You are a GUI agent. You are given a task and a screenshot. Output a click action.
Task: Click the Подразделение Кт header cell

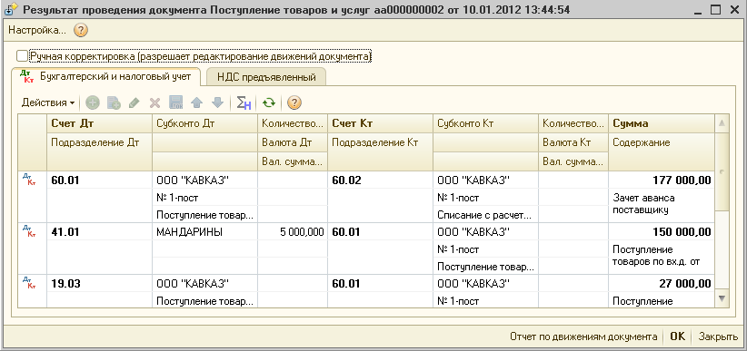[x=381, y=151]
